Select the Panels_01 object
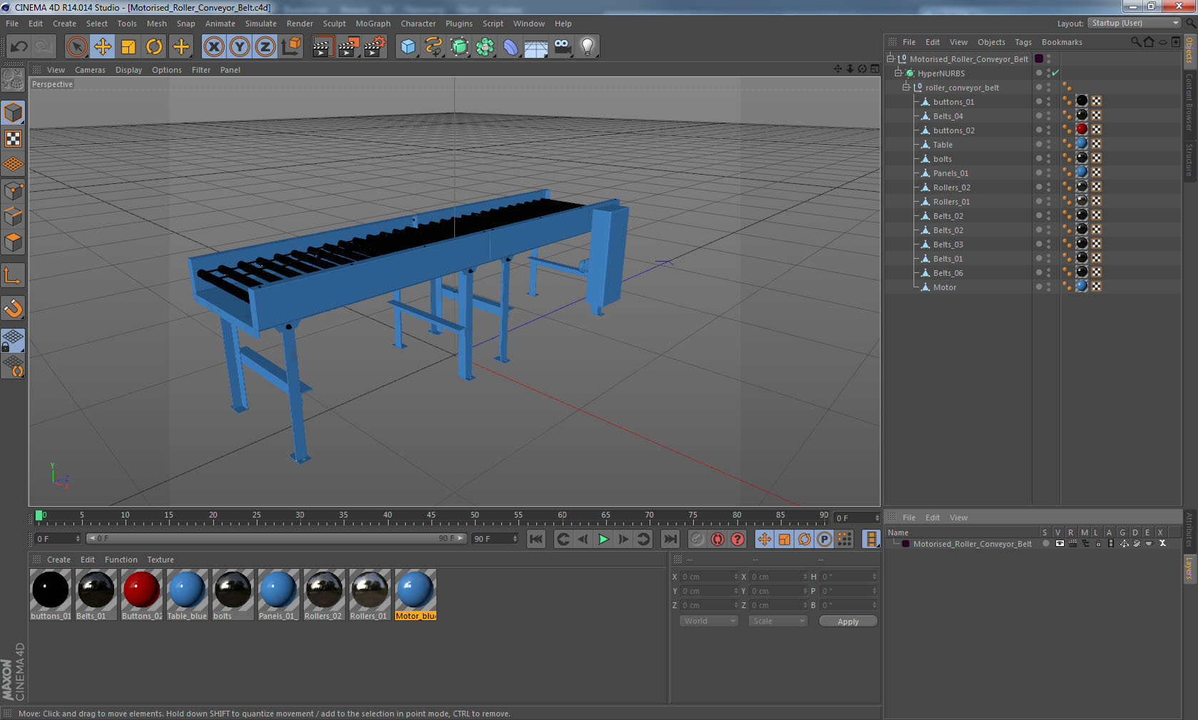Screen dimensions: 1198x720 (x=951, y=173)
